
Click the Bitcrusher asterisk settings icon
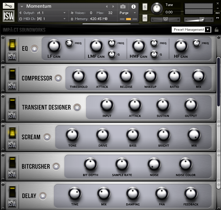(56, 167)
